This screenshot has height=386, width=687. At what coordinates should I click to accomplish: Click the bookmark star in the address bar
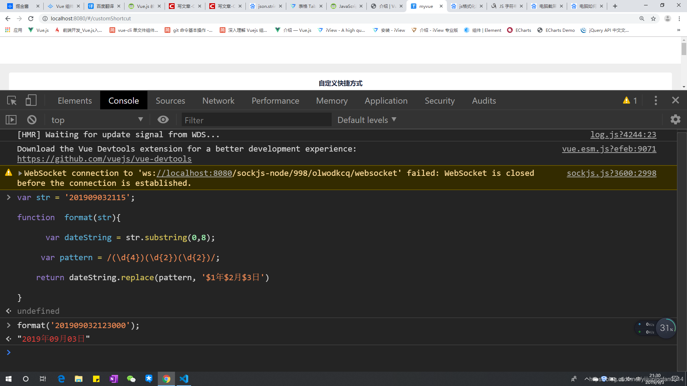[x=653, y=19]
